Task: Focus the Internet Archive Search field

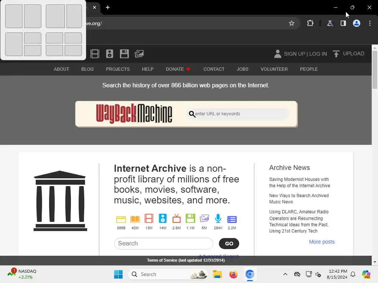Action: point(164,244)
